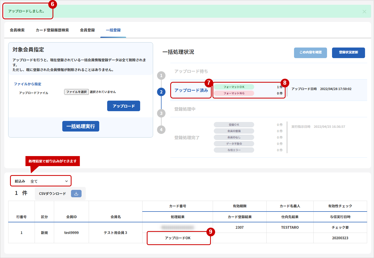Select the フォーマットOK status badge

234,87
